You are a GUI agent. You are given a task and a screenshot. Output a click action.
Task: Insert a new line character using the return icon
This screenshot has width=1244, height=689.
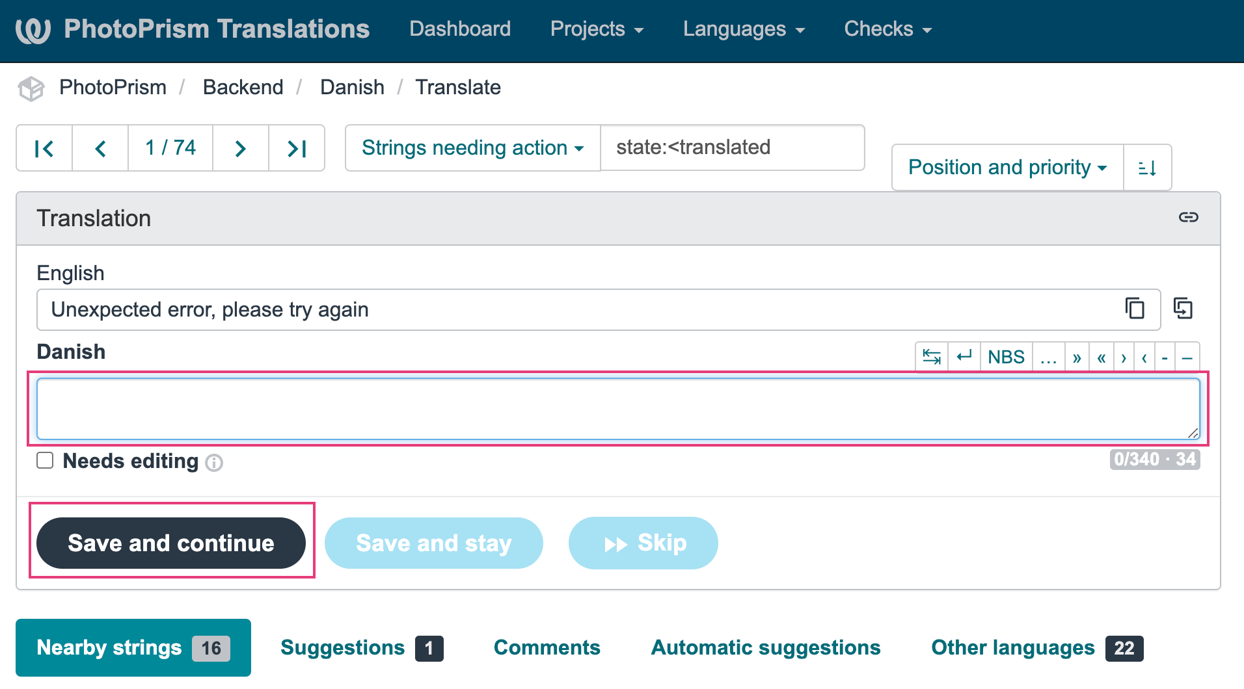(964, 356)
